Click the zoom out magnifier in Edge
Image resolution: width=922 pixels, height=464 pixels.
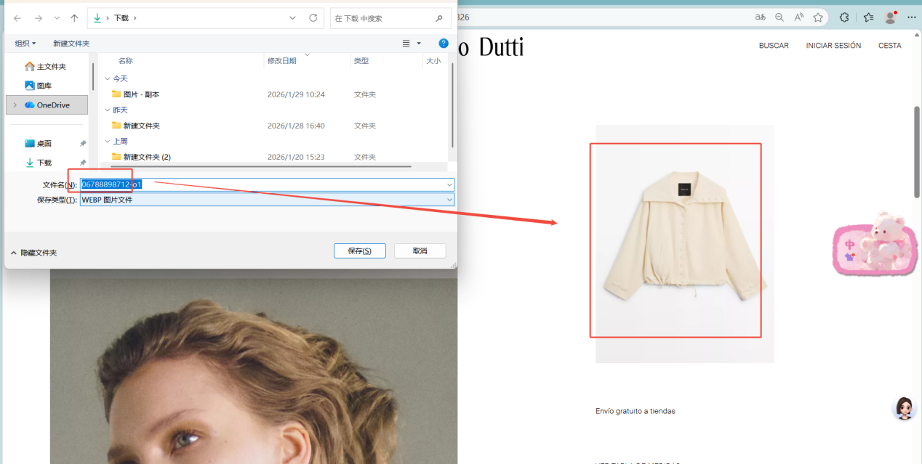pos(779,17)
